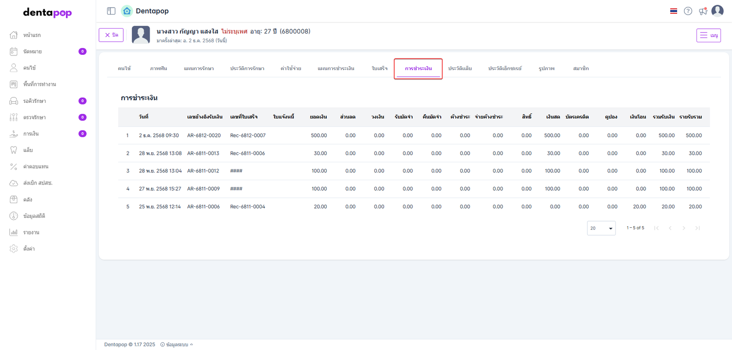This screenshot has height=350, width=732.
Task: Open ตั้งค่า settings in sidebar
Action: (x=29, y=249)
